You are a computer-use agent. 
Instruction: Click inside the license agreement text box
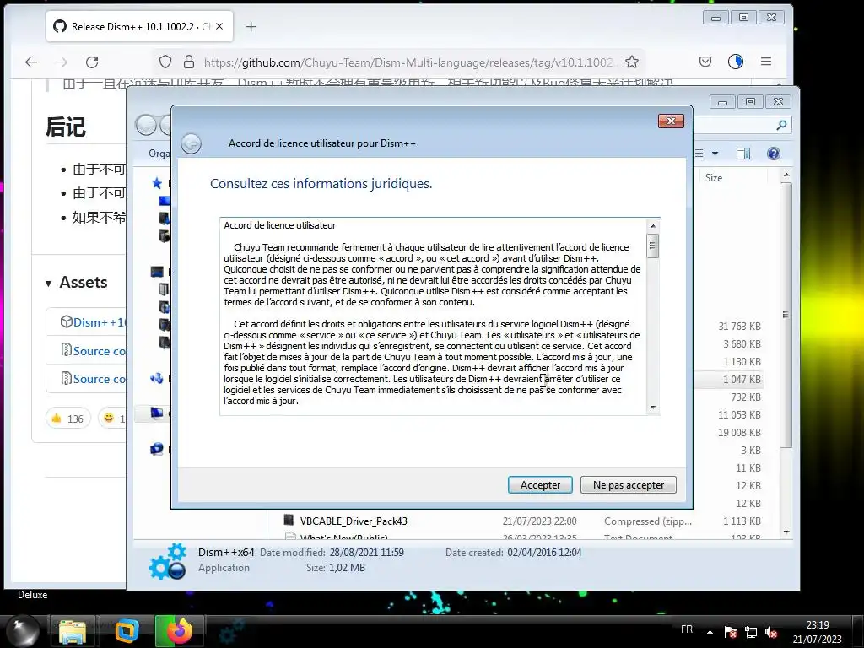pyautogui.click(x=435, y=316)
